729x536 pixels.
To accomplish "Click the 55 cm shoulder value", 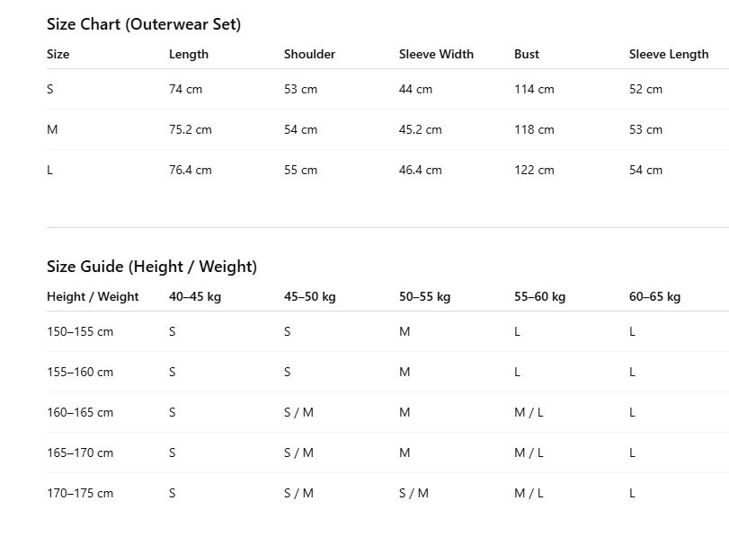I will 301,170.
